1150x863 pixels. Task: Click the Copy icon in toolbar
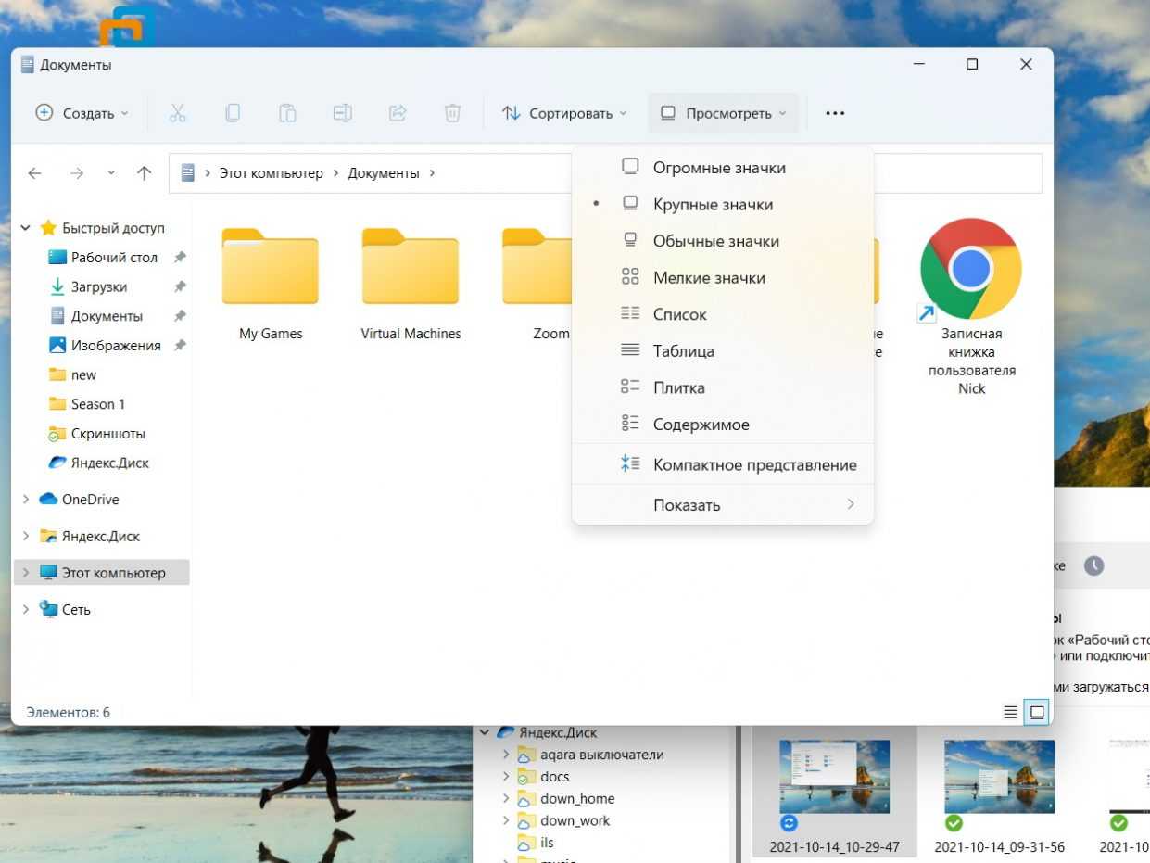click(233, 113)
